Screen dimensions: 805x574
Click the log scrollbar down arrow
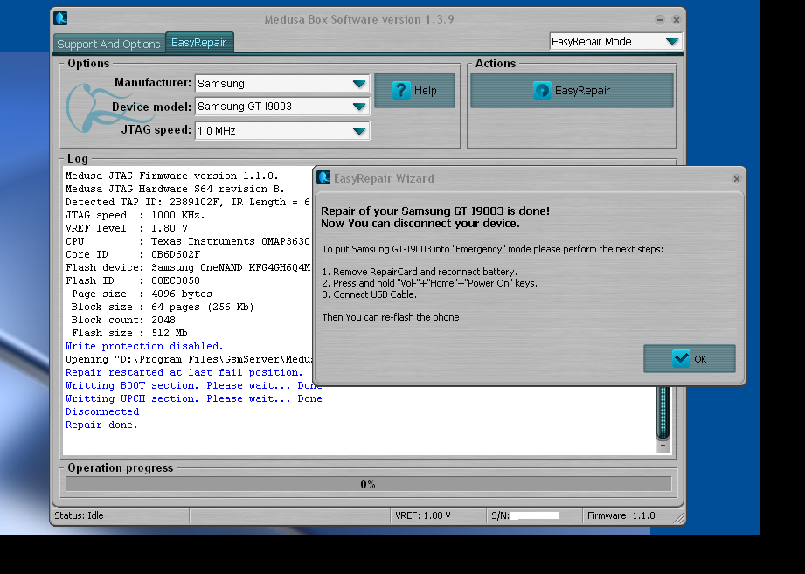(x=663, y=446)
